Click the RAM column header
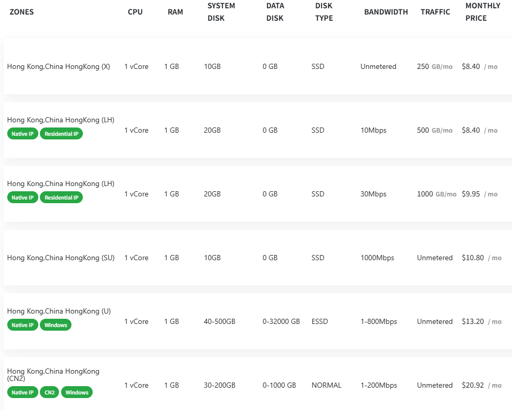This screenshot has height=411, width=512. pos(175,12)
